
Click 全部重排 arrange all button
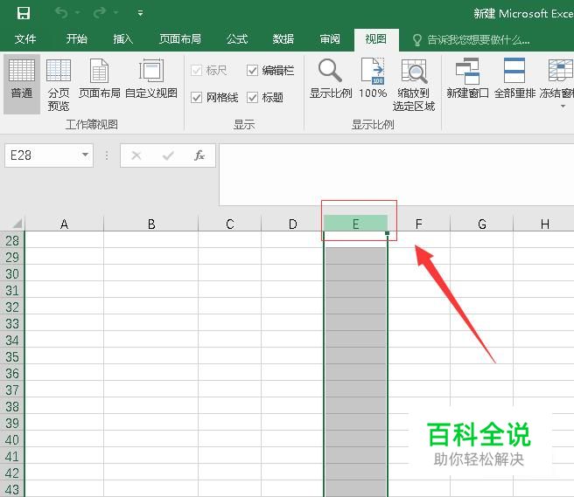pos(515,79)
